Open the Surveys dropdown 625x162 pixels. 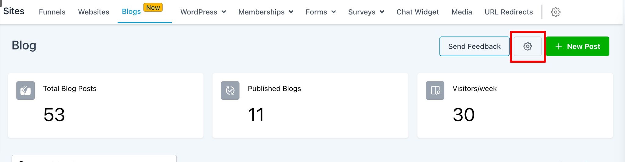coord(366,12)
